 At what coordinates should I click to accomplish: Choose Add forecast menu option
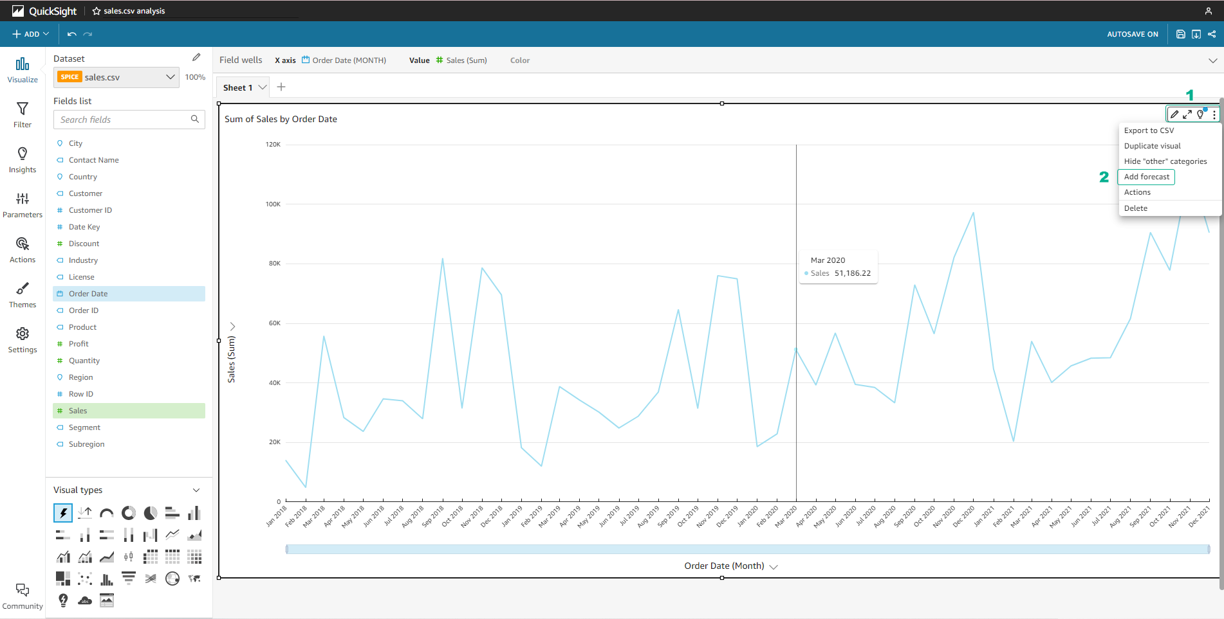coord(1147,177)
